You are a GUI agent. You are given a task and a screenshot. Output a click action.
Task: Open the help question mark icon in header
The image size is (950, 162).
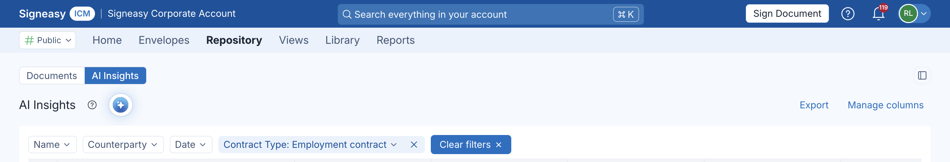tap(847, 13)
